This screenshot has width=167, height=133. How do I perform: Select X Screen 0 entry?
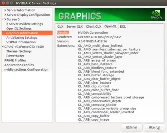pyautogui.click(x=12, y=19)
